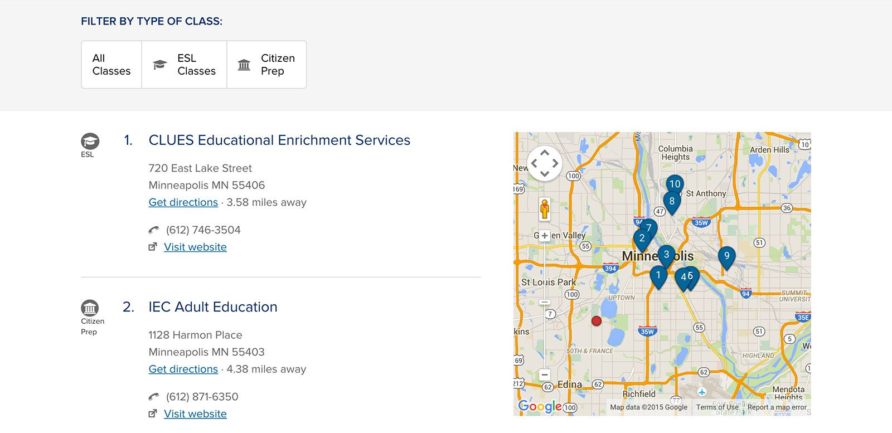Image resolution: width=892 pixels, height=433 pixels.
Task: Zoom in the map with plus button
Action: (545, 236)
